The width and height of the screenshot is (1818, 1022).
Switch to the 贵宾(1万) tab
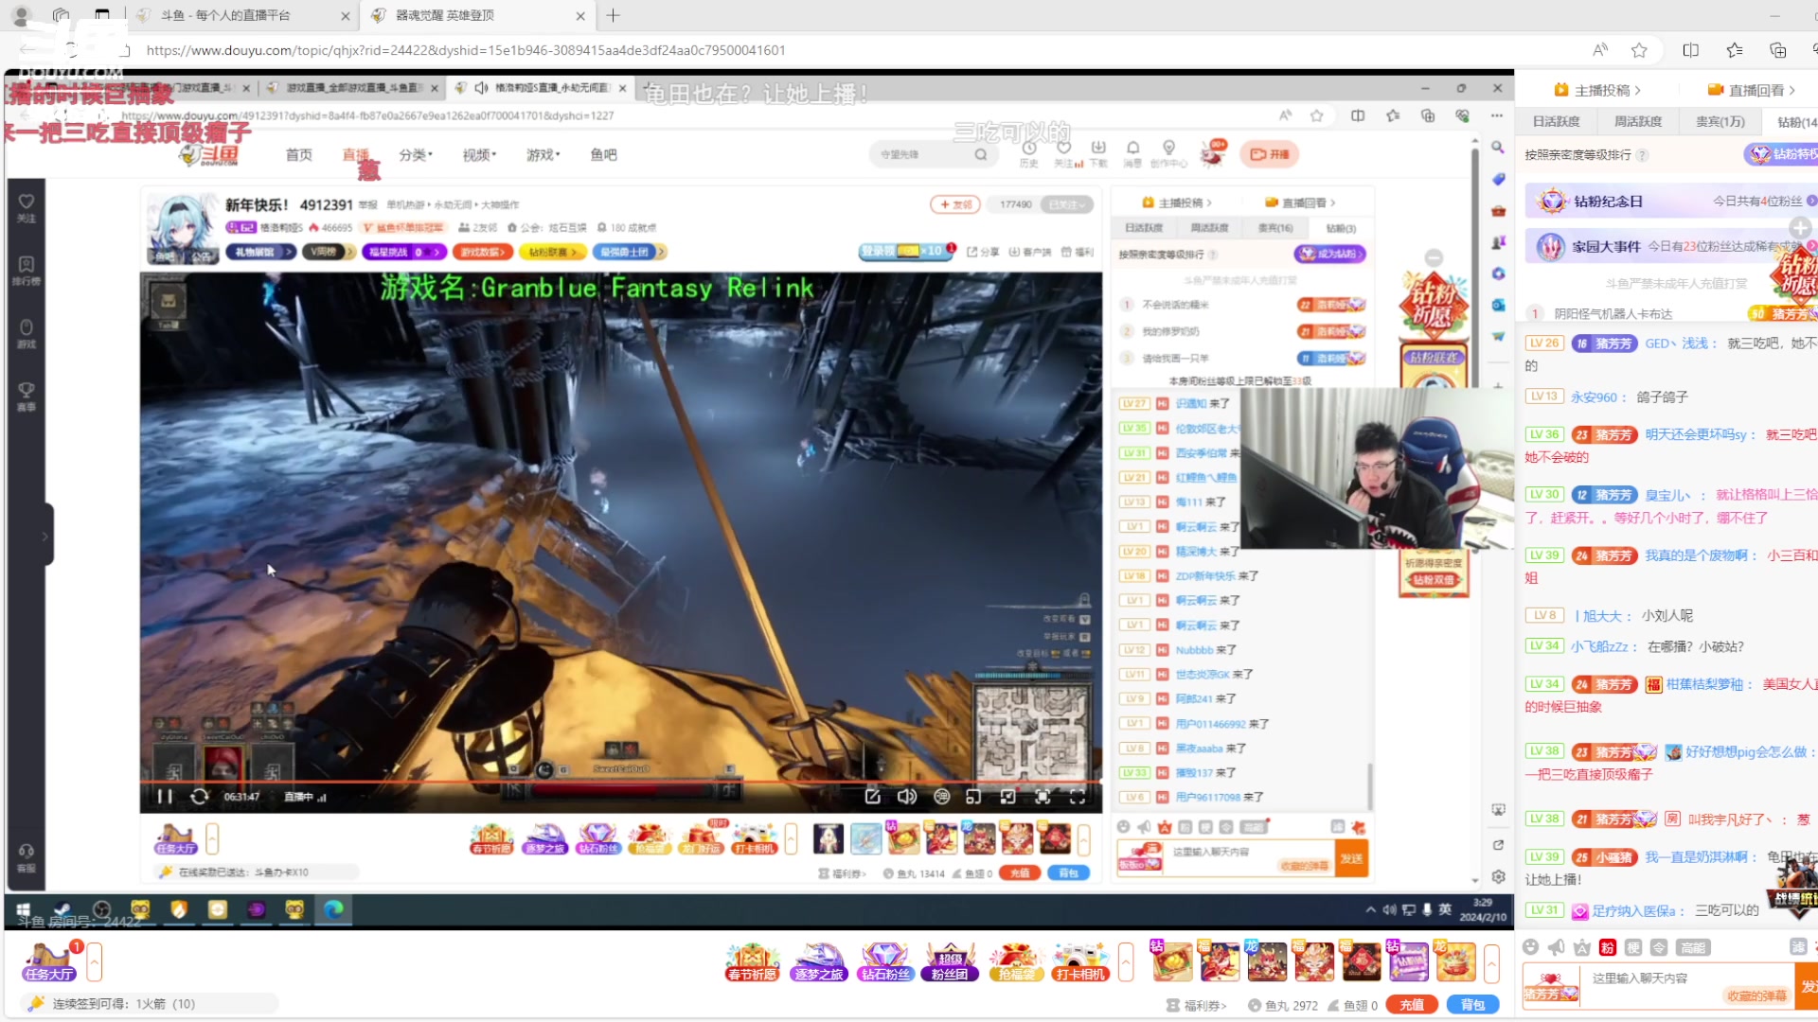(x=1720, y=121)
